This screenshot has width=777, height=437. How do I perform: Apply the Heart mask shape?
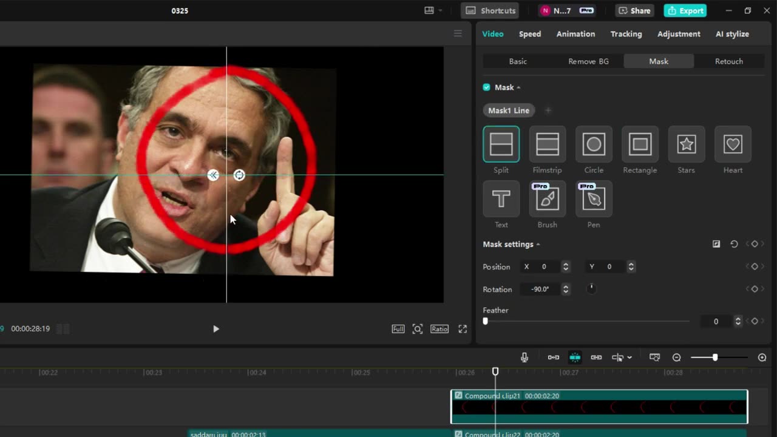point(733,144)
